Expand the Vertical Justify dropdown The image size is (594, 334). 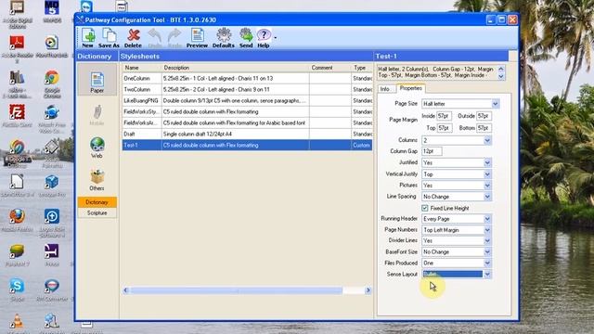point(487,174)
